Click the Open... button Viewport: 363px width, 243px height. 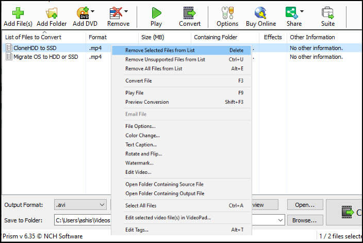(x=305, y=205)
